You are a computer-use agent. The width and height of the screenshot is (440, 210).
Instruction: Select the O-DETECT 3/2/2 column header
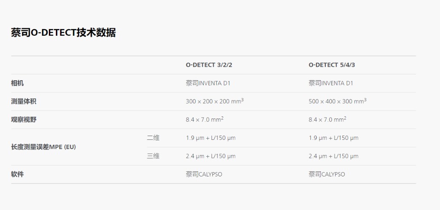click(x=209, y=65)
